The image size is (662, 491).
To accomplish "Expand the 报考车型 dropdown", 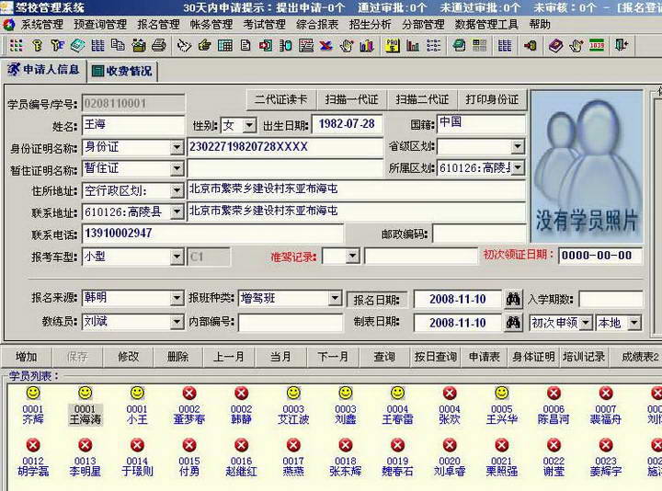I will coord(177,257).
